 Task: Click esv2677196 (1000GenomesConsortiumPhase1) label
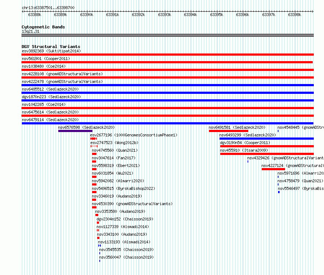point(134,135)
